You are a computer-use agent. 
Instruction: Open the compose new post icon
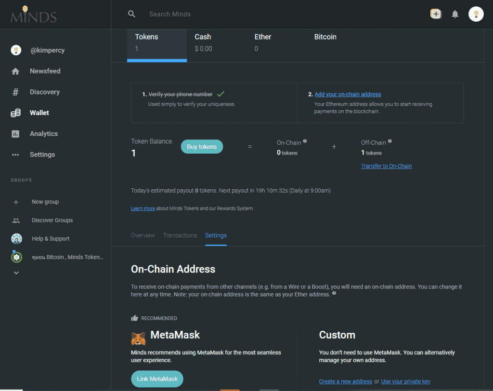pyautogui.click(x=436, y=14)
